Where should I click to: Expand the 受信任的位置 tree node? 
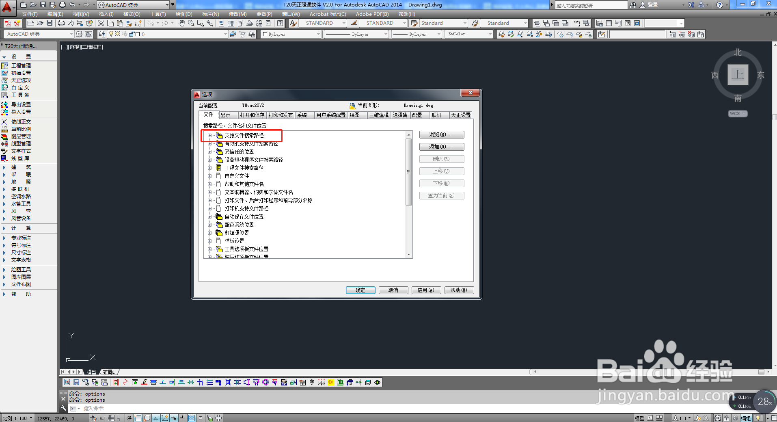(x=209, y=151)
